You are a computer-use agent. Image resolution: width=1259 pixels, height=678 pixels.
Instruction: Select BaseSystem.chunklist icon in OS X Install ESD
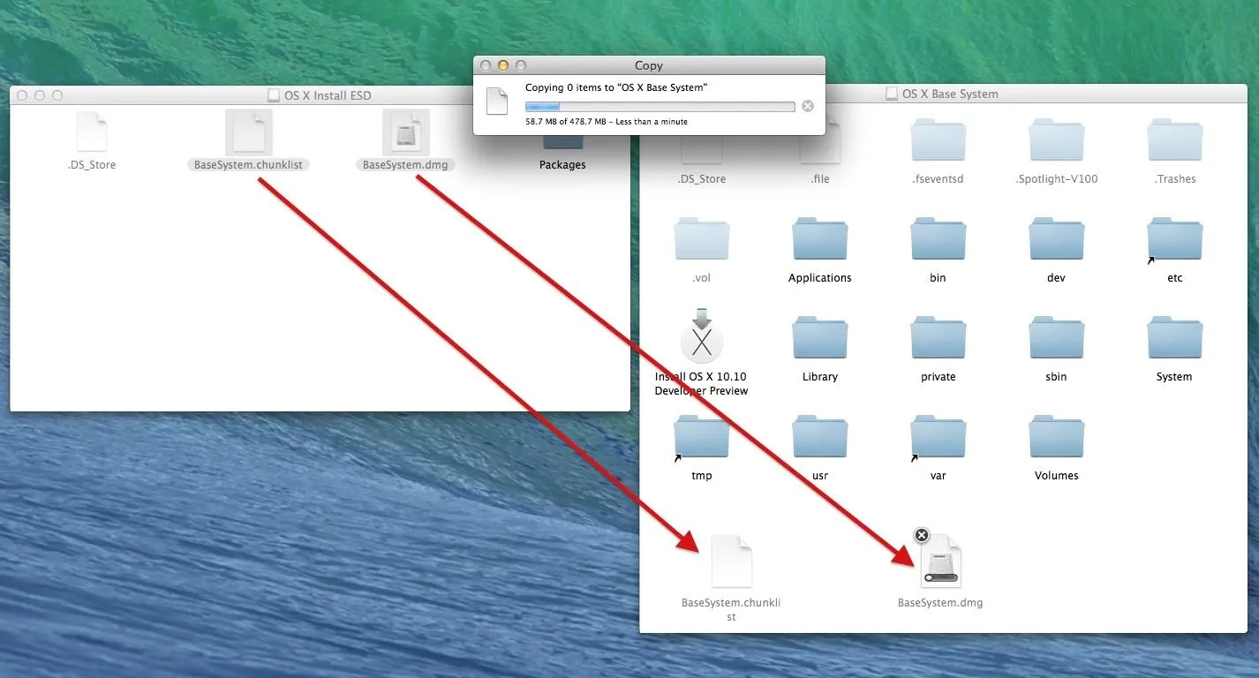249,132
